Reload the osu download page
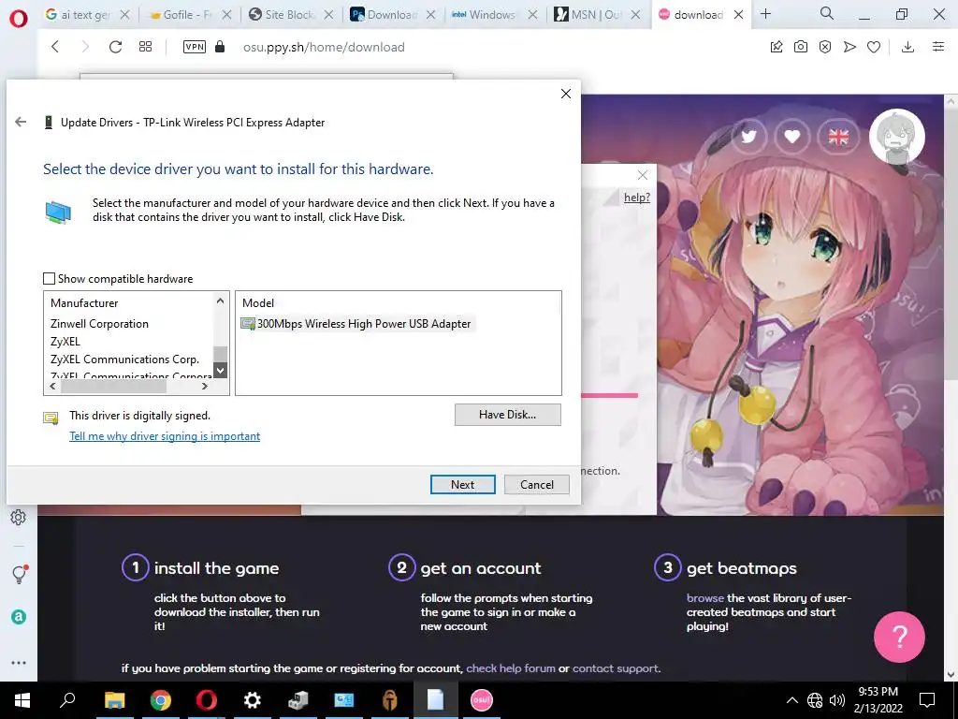958x719 pixels. tap(115, 47)
